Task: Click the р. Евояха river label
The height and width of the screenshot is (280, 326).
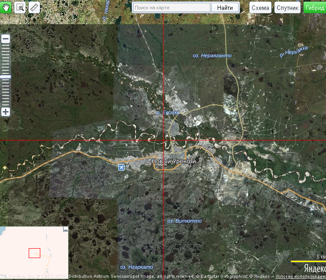Action: click(x=168, y=112)
